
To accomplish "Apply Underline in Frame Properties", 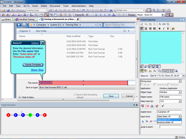I will [168, 29].
